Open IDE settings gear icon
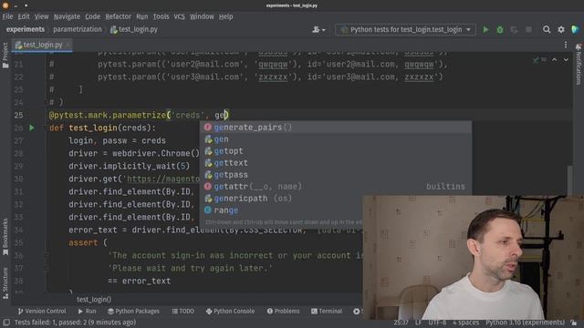 561,29
